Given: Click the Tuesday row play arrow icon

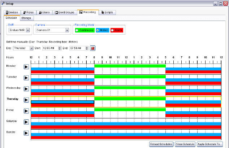Looking at the screenshot, I should click(26, 78).
